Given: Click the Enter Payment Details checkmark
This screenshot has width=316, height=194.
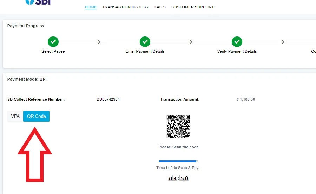Looking at the screenshot, I should point(145,42).
